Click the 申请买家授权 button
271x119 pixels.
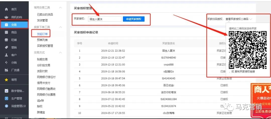coord(133,19)
